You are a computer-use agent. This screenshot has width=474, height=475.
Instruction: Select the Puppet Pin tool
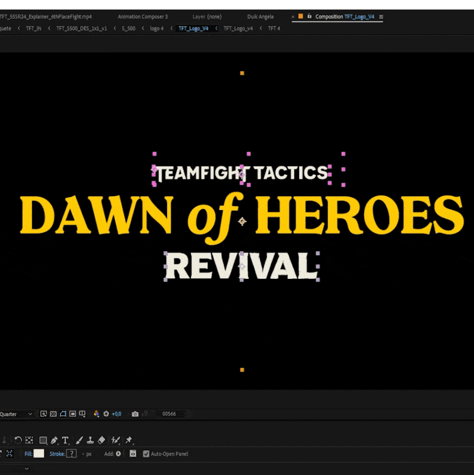129,440
